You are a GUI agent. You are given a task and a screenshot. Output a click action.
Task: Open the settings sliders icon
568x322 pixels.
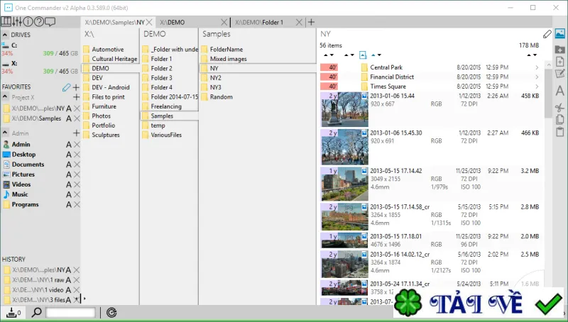tap(16, 22)
